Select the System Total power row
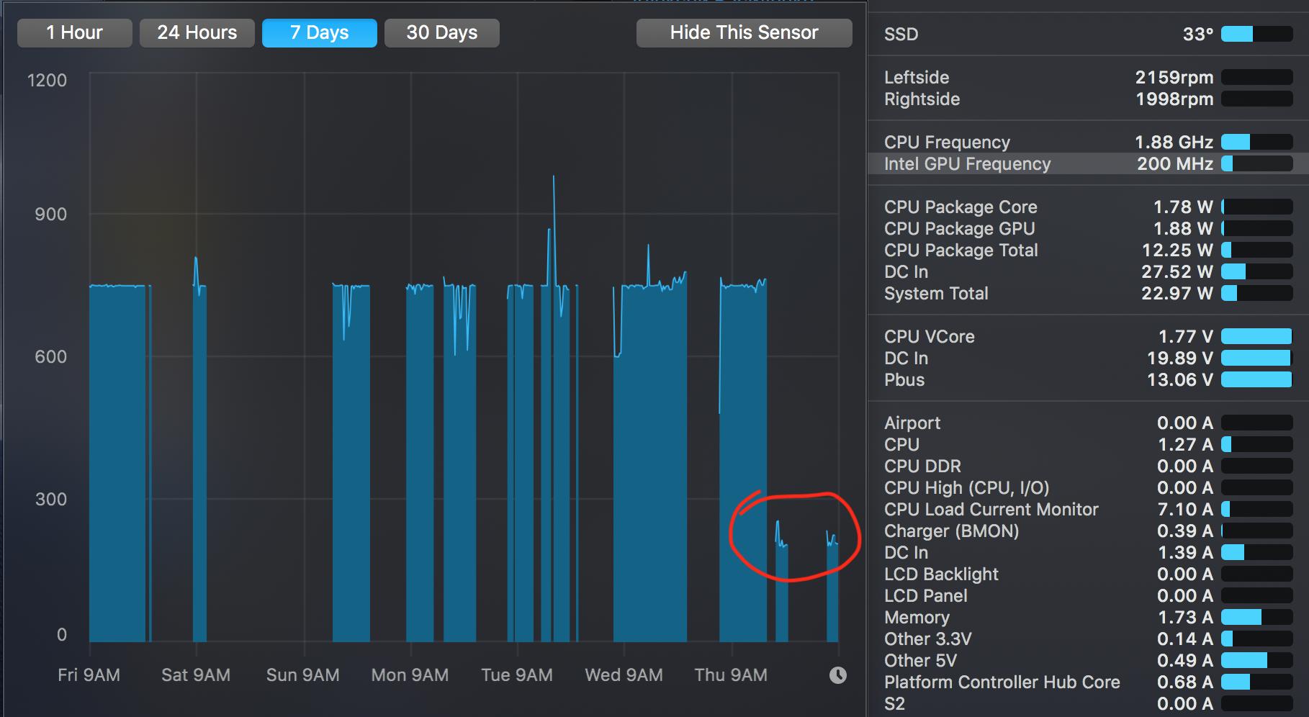This screenshot has height=717, width=1309. [1088, 293]
